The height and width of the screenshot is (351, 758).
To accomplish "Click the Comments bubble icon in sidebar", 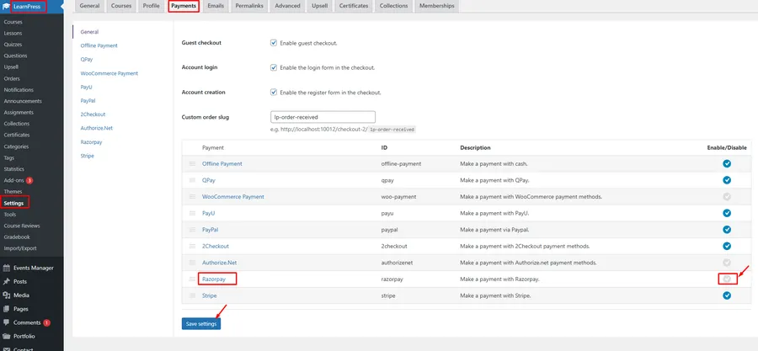I will point(8,322).
